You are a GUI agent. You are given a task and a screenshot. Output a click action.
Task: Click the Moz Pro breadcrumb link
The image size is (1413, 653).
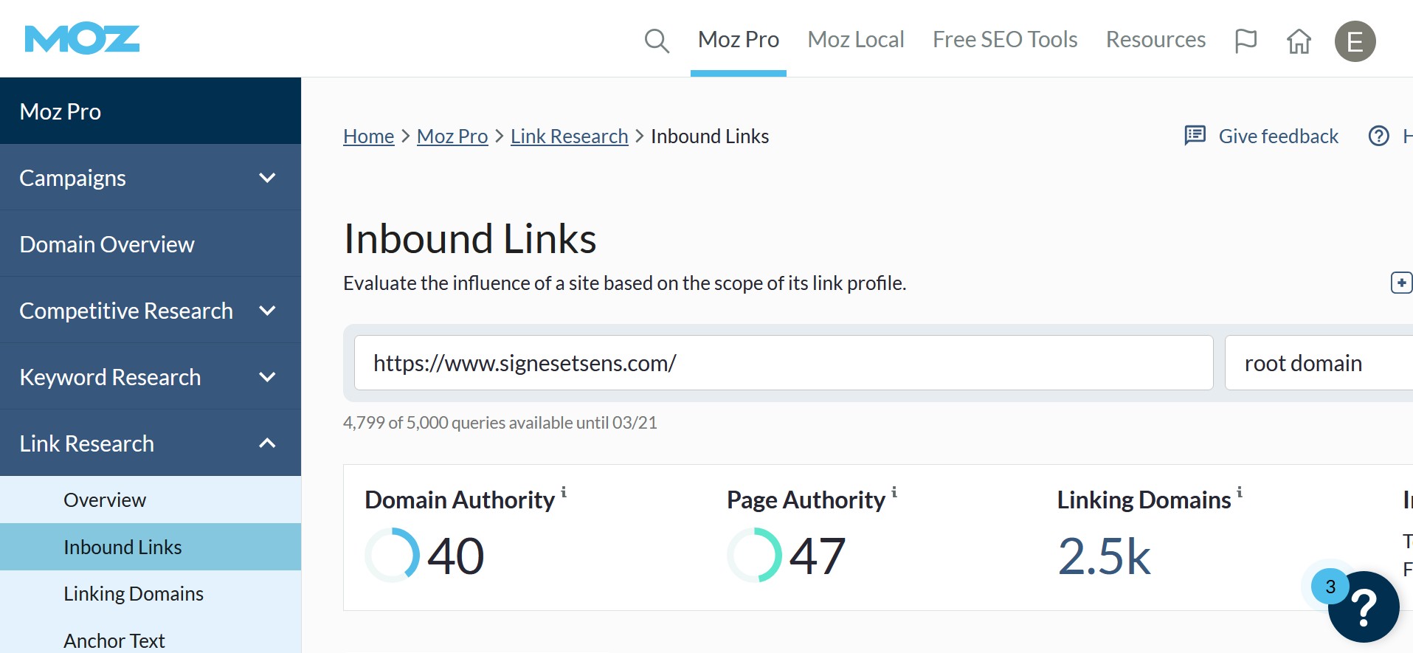452,137
